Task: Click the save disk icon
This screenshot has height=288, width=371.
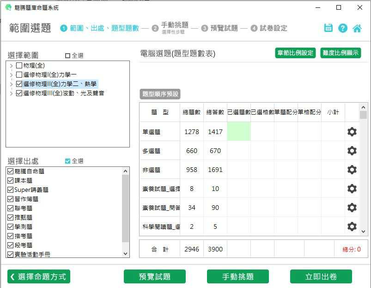Action: [328, 28]
